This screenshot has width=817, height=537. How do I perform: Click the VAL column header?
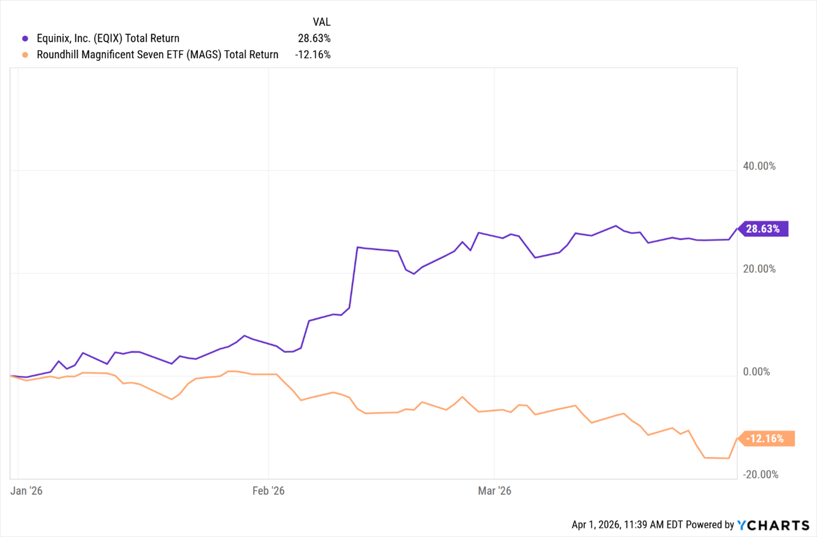321,22
